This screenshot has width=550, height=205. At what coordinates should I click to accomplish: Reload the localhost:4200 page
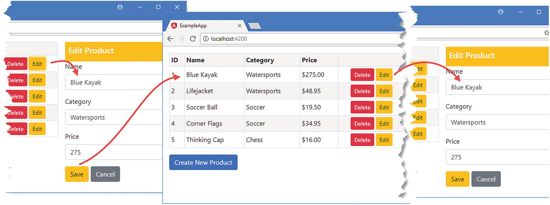point(193,39)
